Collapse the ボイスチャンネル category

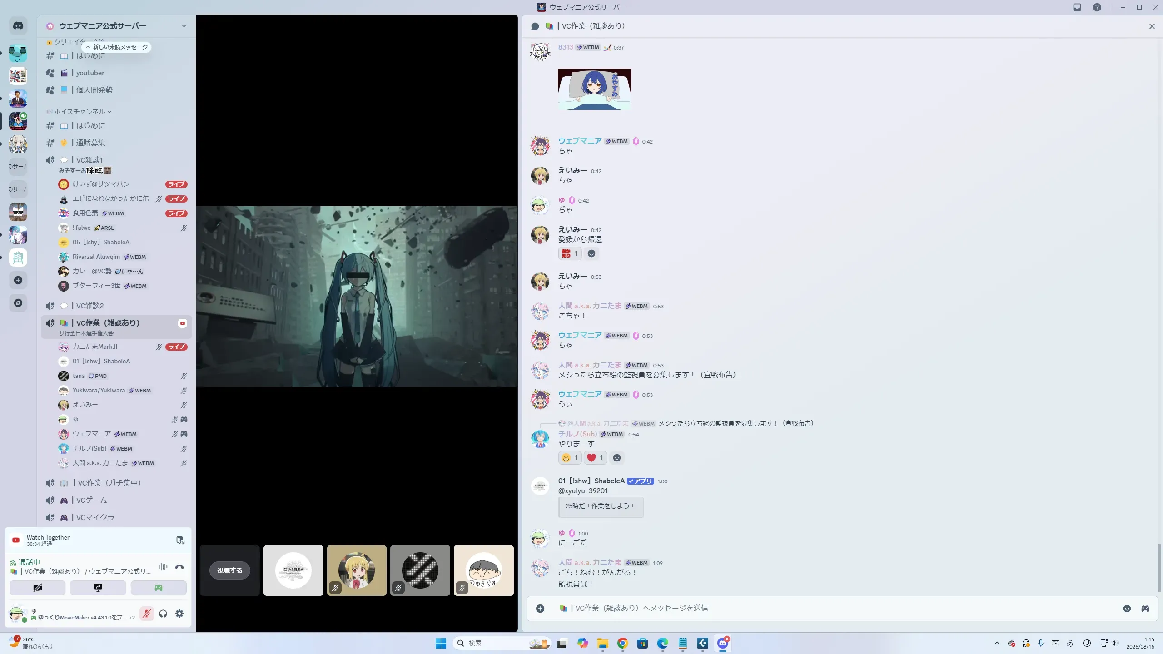(80, 111)
